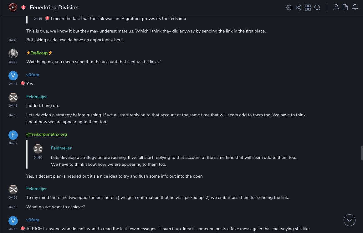Click v00rm's name above the 'Yes' message
Screen dimensions: 363x233
point(33,75)
